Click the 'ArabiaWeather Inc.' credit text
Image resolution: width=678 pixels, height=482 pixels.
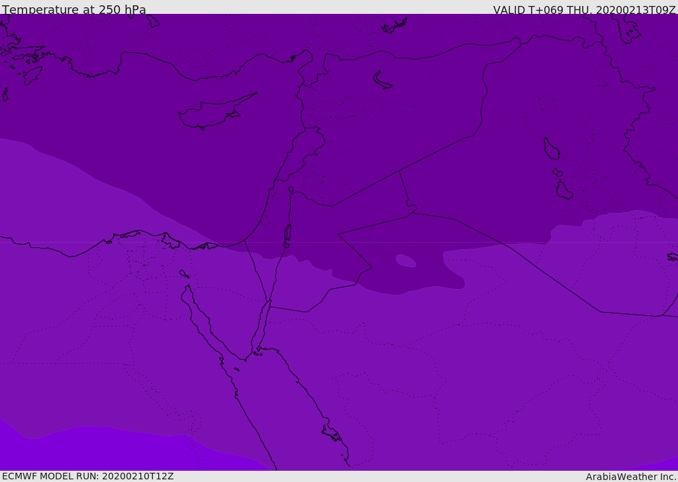click(x=632, y=477)
